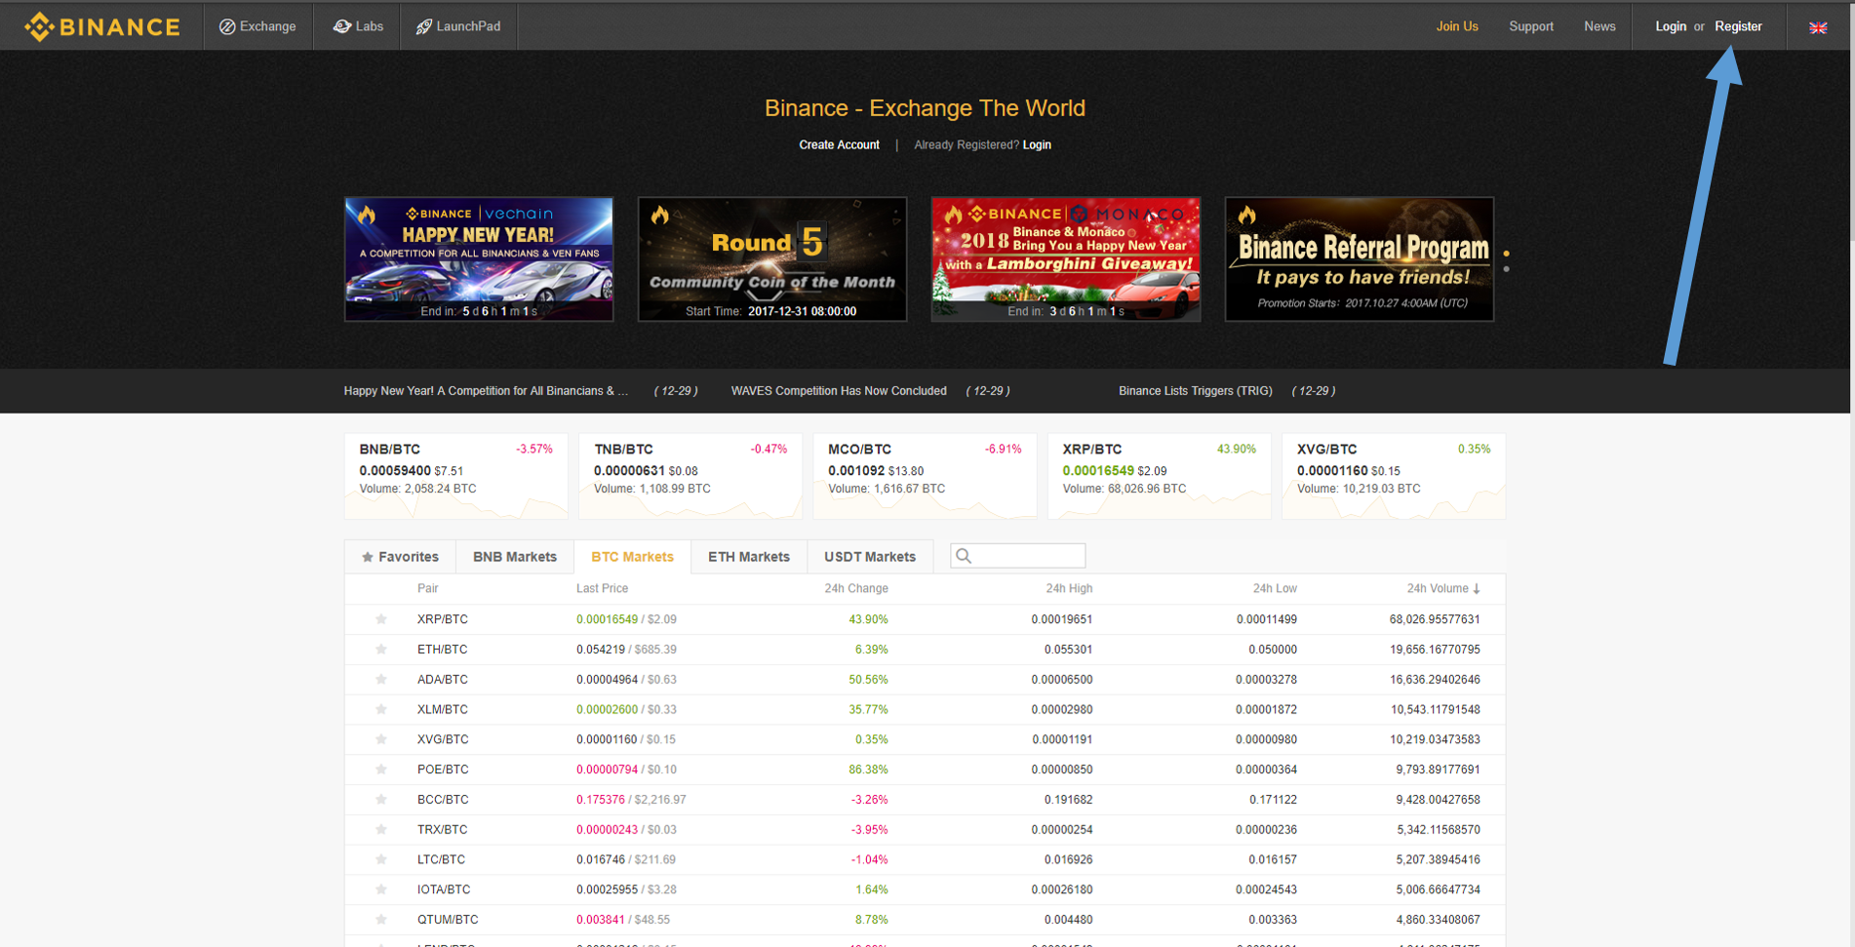The width and height of the screenshot is (1855, 947).
Task: Favorite the XVG/BTC table row star
Action: click(x=381, y=739)
